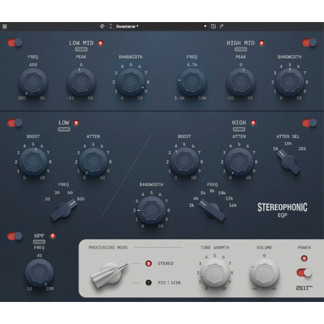Viewport: 324px width, 324px height.
Task: Click the HPF Freq knob
Action: coord(40,273)
